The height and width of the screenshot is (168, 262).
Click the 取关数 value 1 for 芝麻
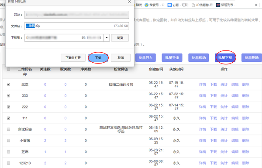coord(65,152)
